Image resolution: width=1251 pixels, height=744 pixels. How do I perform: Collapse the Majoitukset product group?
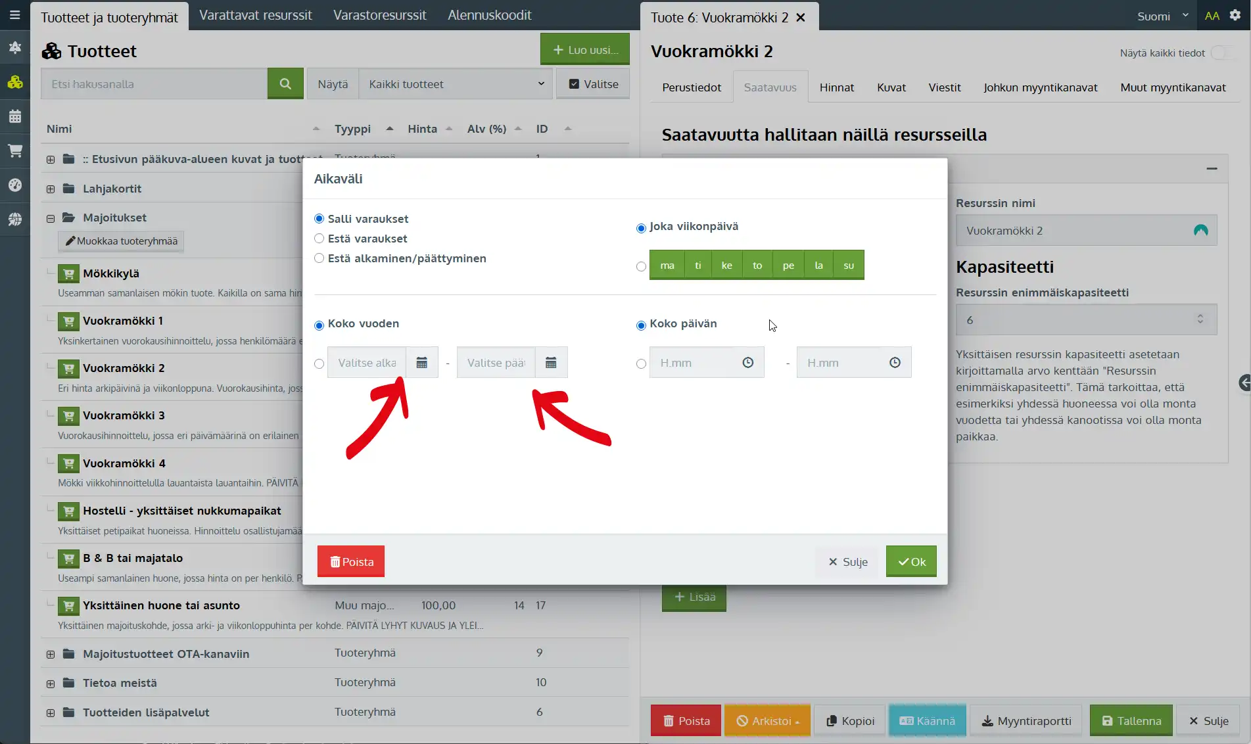[51, 218]
